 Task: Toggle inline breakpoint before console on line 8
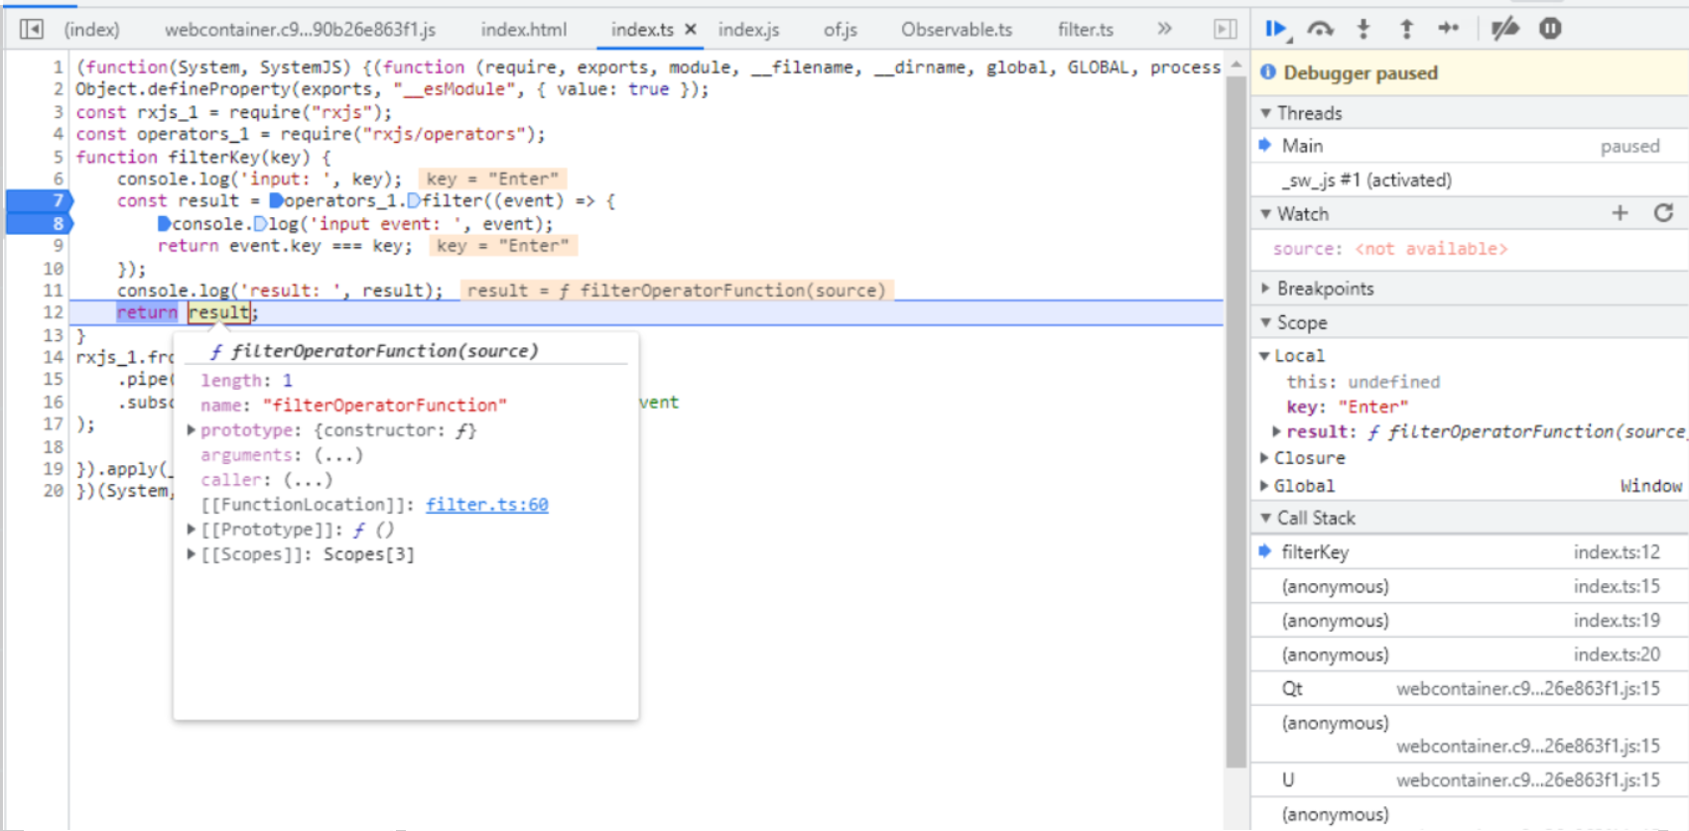pos(165,224)
